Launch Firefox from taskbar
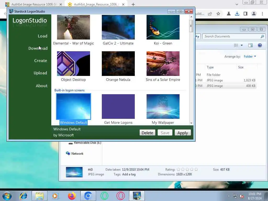 pyautogui.click(x=72, y=196)
